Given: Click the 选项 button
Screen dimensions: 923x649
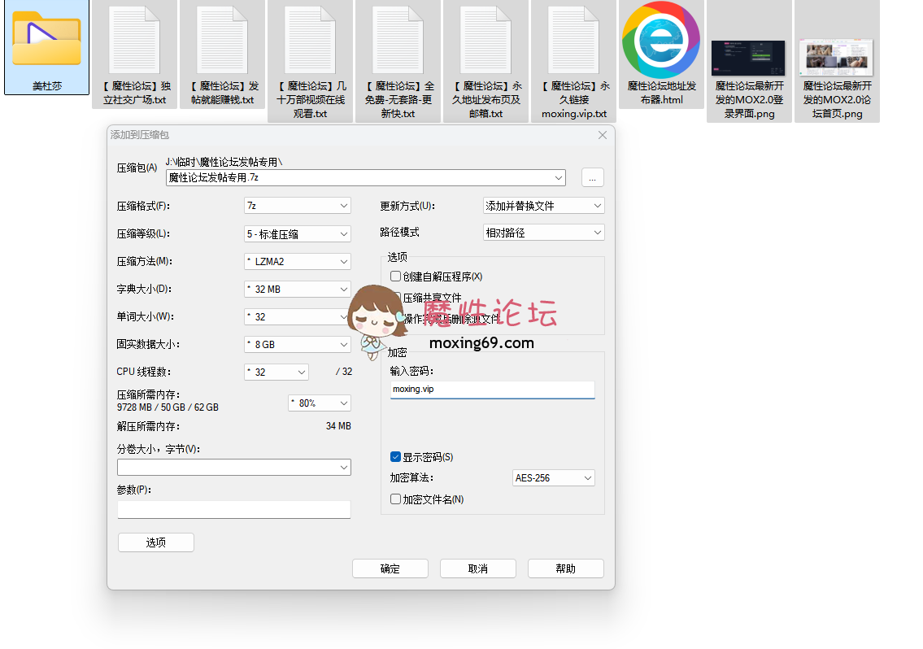Looking at the screenshot, I should click(x=155, y=542).
